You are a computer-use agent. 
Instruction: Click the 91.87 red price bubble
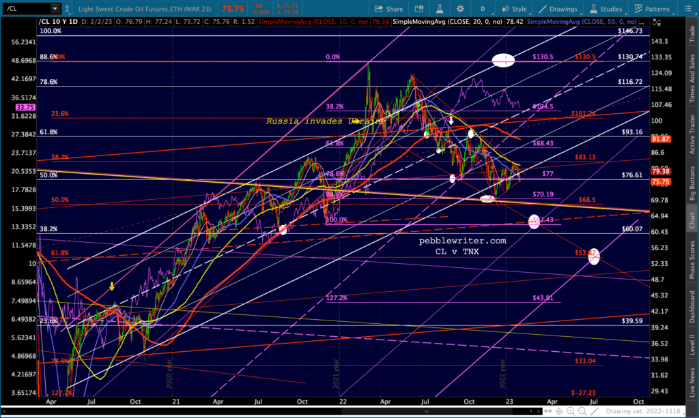[x=661, y=139]
